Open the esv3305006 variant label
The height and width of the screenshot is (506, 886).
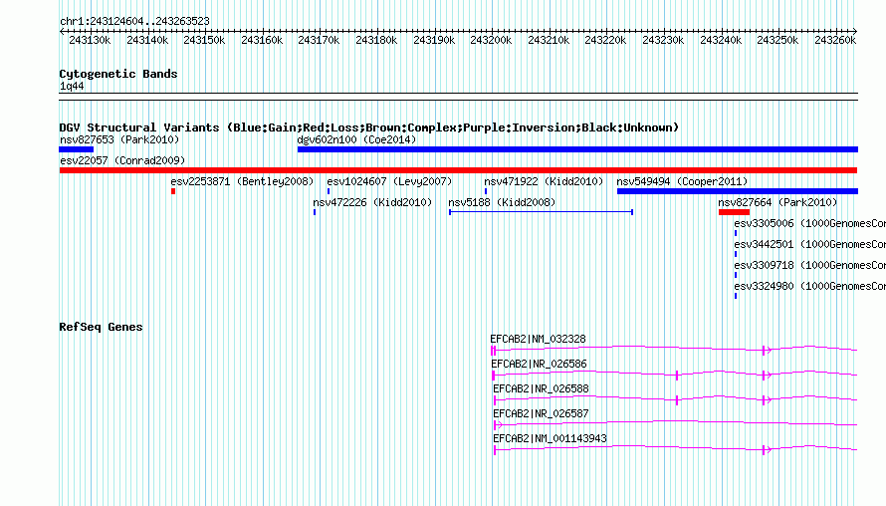(x=809, y=223)
